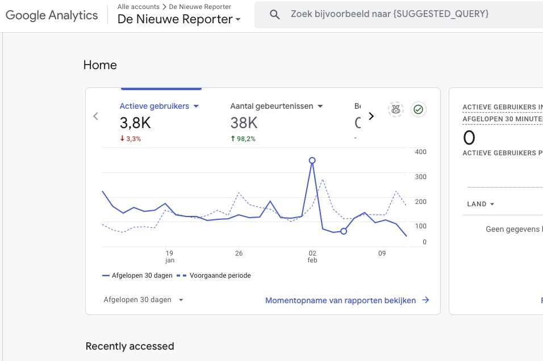Click the Voorgaande periode legend entry
Image resolution: width=543 pixels, height=361 pixels.
[x=214, y=275]
